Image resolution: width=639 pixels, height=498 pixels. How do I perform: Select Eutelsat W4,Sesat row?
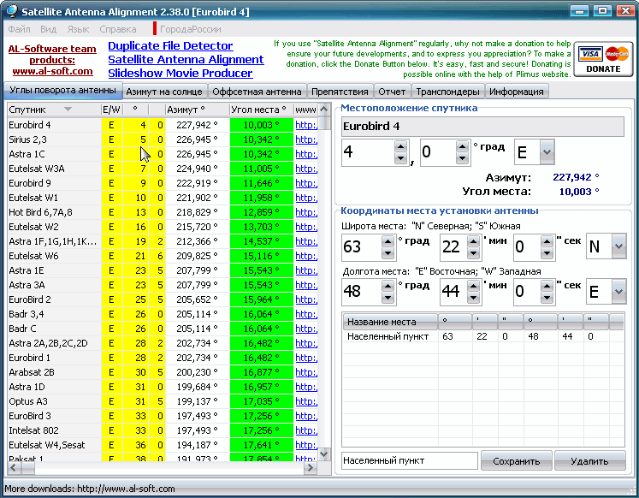coord(163,445)
